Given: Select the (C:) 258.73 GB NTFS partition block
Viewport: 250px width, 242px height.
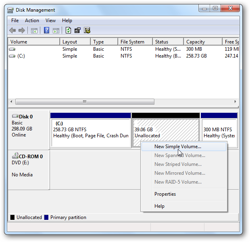Looking at the screenshot, I should (91, 130).
